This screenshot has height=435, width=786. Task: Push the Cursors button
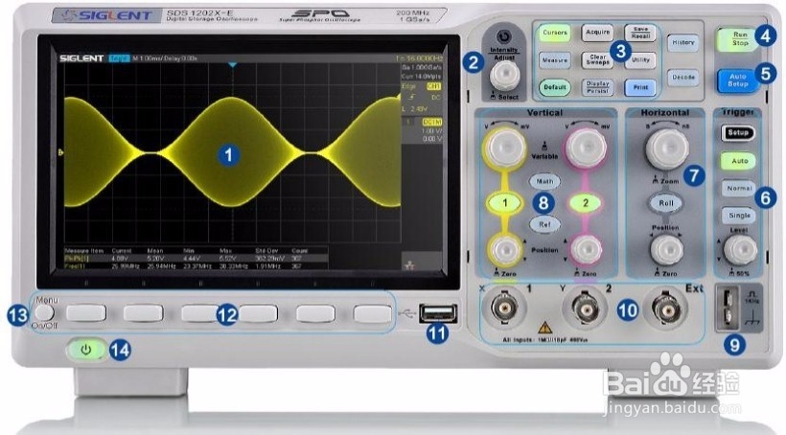click(x=555, y=34)
